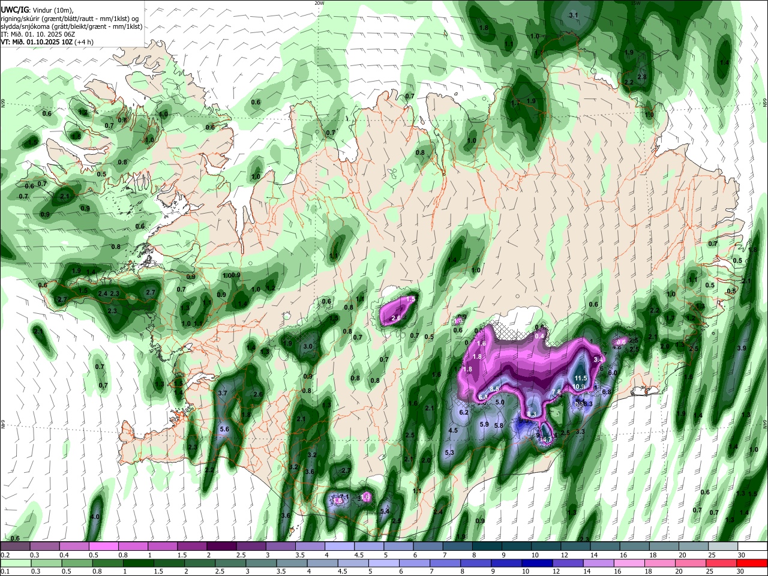The width and height of the screenshot is (768, 576).
Task: Click the 0.2–0.3 swatch in upper purple legend row
Action: (15, 547)
